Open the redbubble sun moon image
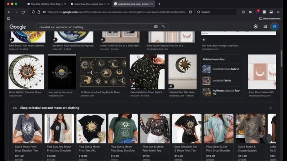Viewport: 287px width, 161px height. pos(62,72)
